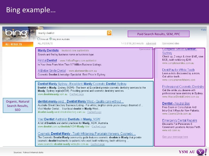Click the 'Sponsored sites' heading on right
This screenshot has width=209, height=156.
pyautogui.click(x=171, y=43)
